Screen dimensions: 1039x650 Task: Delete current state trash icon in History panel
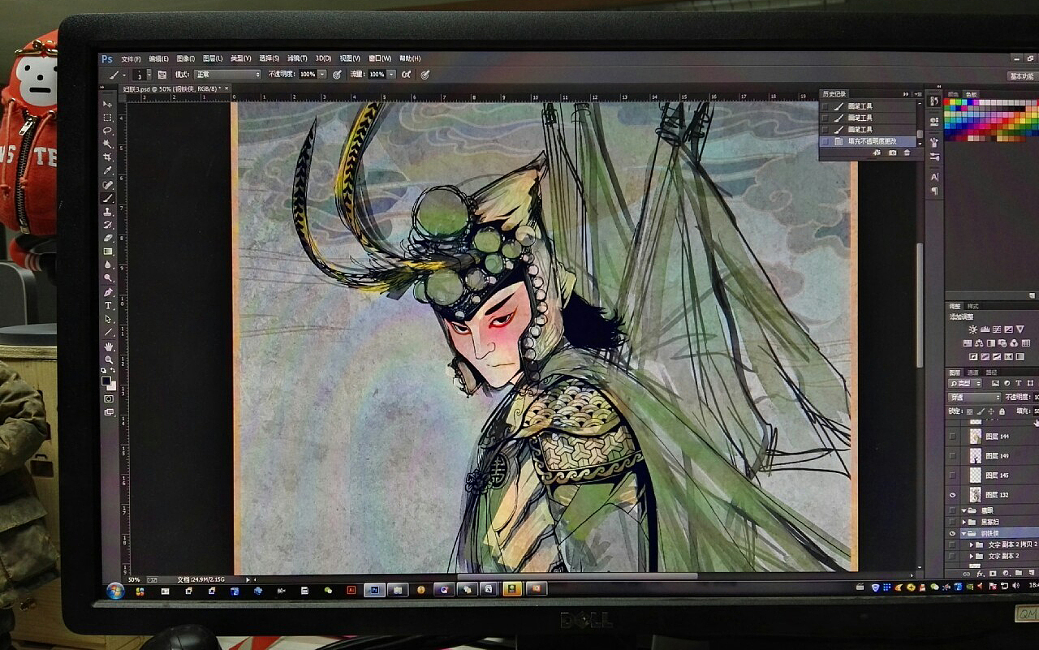point(907,153)
